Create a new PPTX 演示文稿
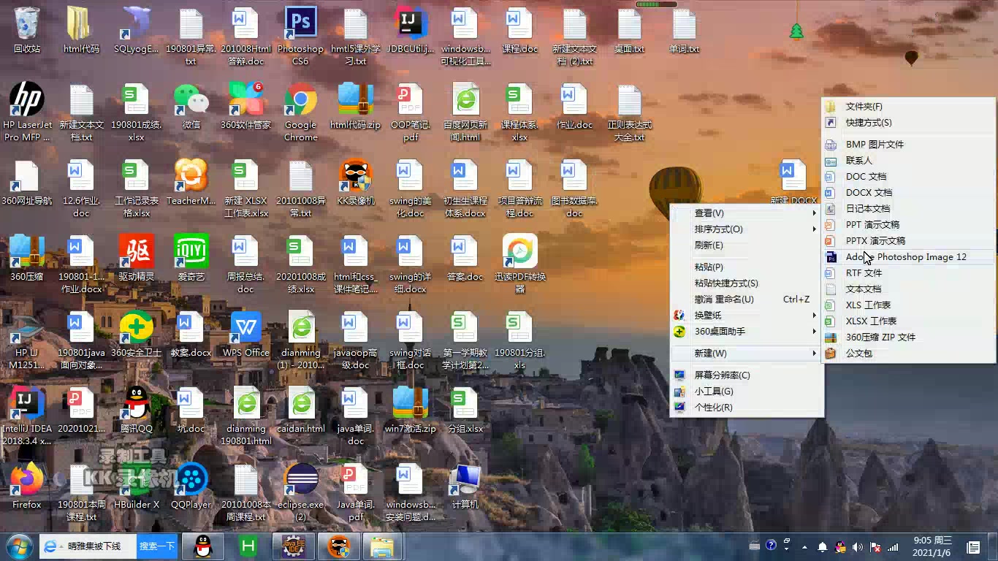Viewport: 998px width, 561px height. coord(909,241)
